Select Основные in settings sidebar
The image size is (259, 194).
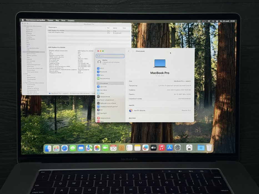pyautogui.click(x=110, y=83)
